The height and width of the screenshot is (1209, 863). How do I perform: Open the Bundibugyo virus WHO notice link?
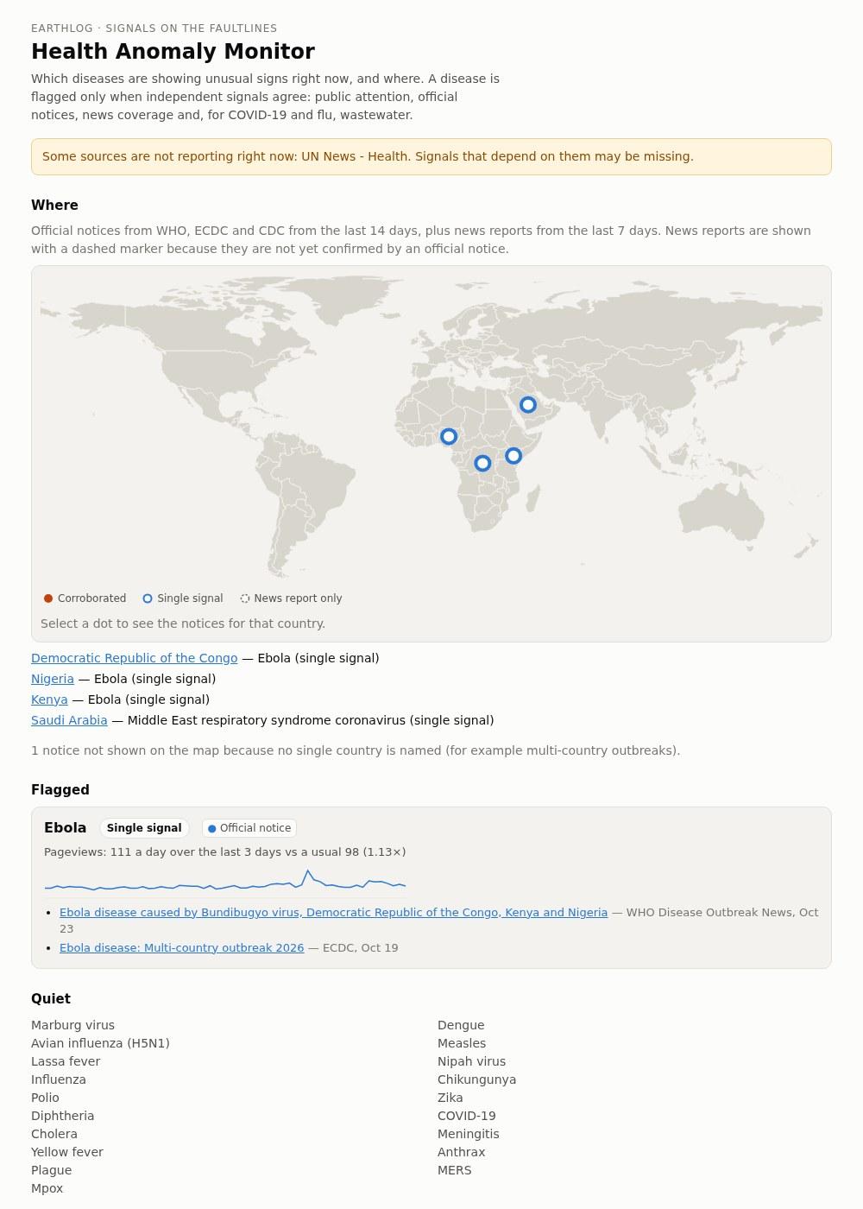click(333, 912)
